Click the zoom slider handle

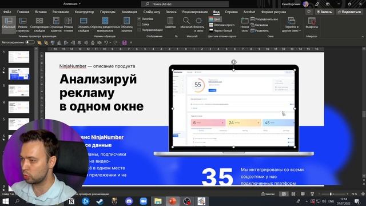click(x=331, y=194)
